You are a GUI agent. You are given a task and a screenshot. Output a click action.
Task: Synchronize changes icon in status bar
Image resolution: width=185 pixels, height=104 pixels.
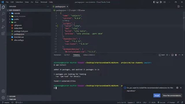click(x=12, y=103)
